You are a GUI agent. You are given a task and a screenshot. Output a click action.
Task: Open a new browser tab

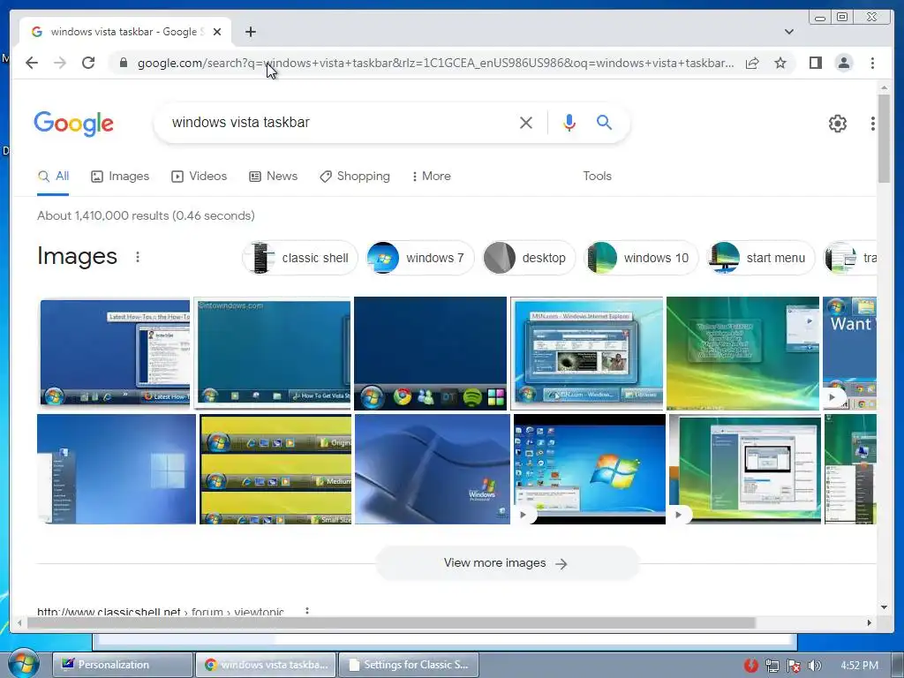click(x=250, y=32)
